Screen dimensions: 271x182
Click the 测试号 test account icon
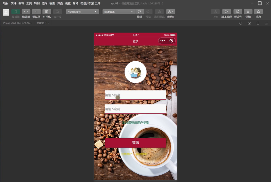point(238,12)
